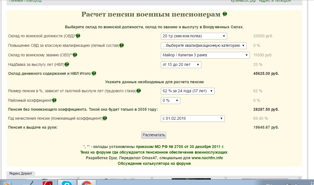Image resolution: width=314 pixels, height=185 pixels.
Task: Open forum topic link about пенсионное обеспечение
Action: [x=154, y=152]
